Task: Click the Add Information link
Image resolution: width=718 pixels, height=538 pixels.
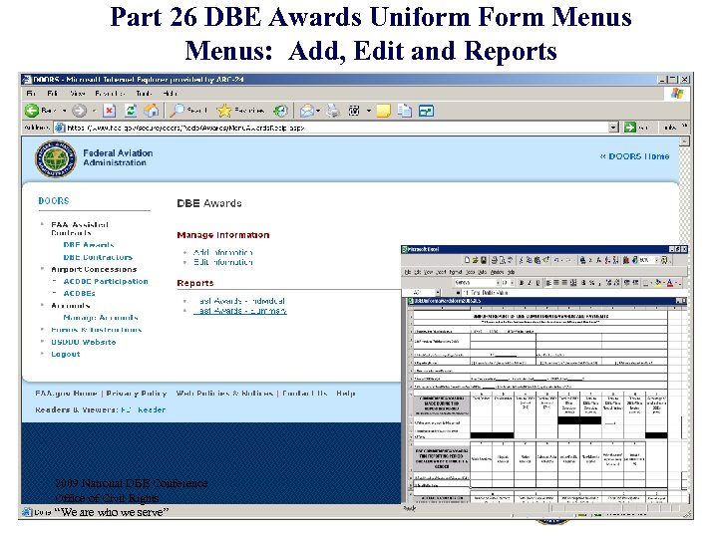Action: click(222, 252)
